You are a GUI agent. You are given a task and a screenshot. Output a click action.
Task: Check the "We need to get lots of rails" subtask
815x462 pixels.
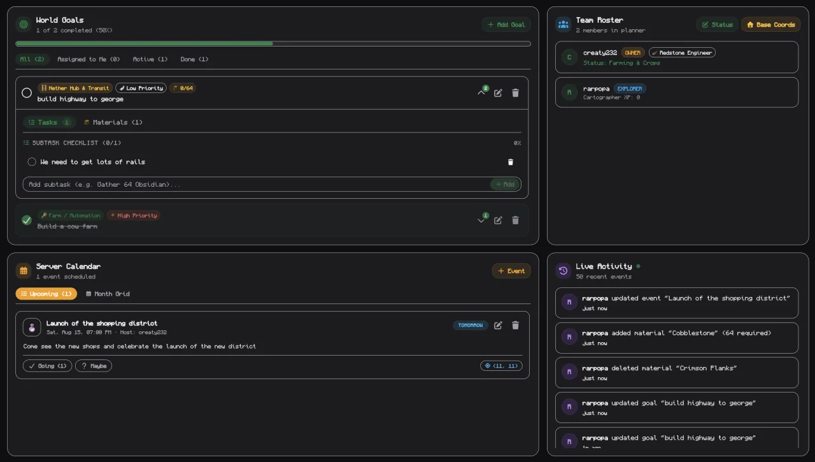tap(32, 162)
